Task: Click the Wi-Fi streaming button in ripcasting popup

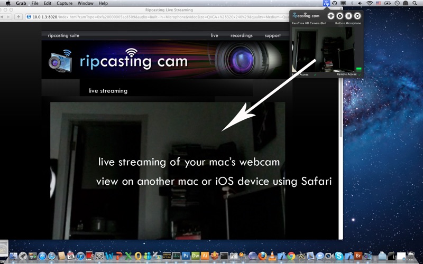Action: point(331,16)
